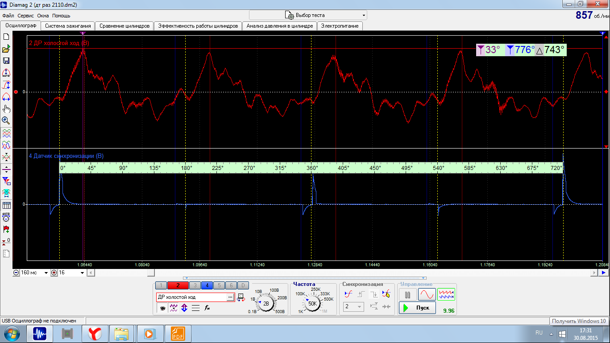Click the compress channels vertically icon
Viewport: 610px width, 343px height.
(x=6, y=157)
